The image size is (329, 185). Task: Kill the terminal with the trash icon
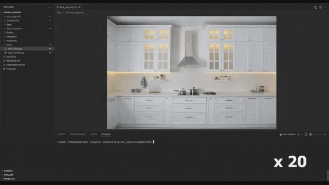coord(310,135)
